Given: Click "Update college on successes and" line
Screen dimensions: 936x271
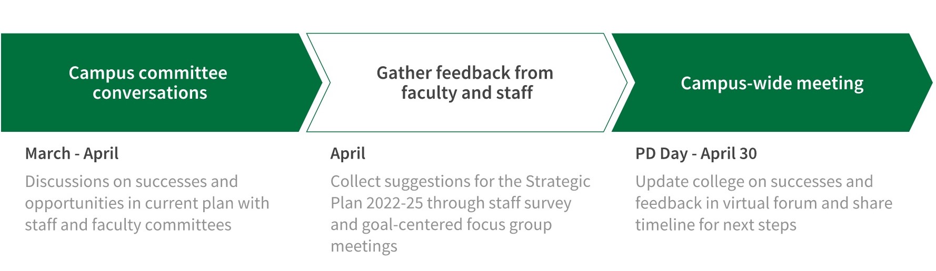Looking at the screenshot, I should click(754, 182).
